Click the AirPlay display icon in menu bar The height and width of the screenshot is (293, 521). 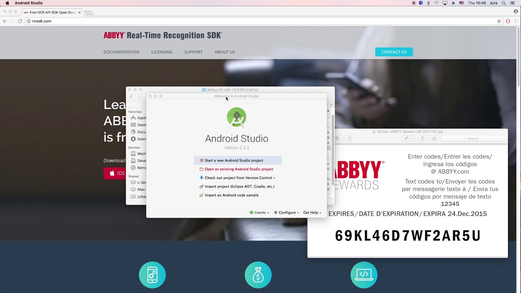pos(445,3)
